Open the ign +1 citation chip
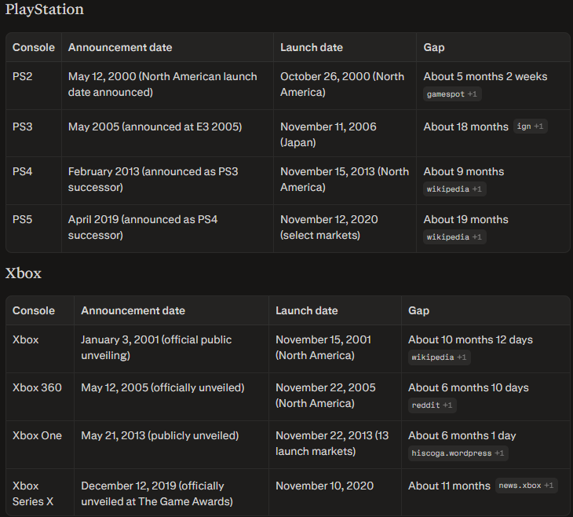The height and width of the screenshot is (517, 573). coord(531,126)
